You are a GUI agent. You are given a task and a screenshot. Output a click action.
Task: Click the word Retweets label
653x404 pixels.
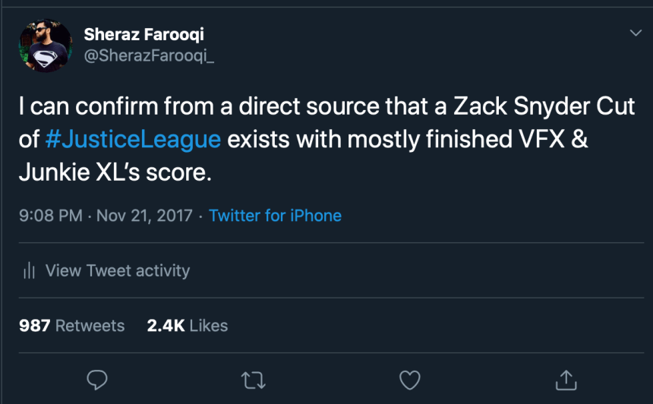[x=90, y=326]
